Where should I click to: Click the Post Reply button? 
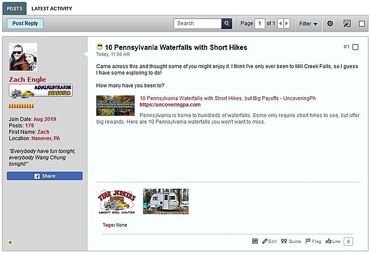(25, 24)
